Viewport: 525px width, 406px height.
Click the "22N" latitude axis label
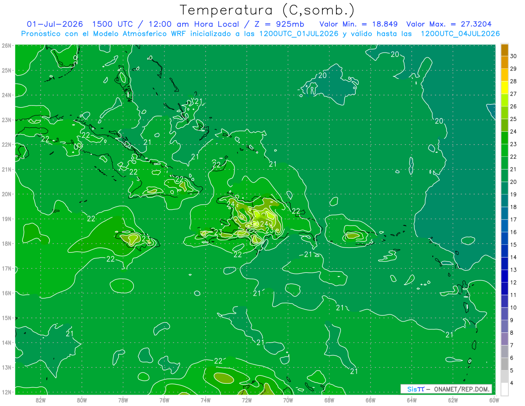tap(6, 145)
